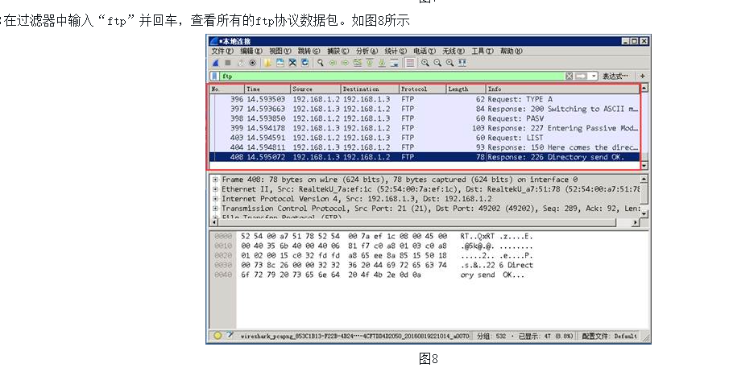
Task: Open the 文件 menu
Action: (x=222, y=51)
